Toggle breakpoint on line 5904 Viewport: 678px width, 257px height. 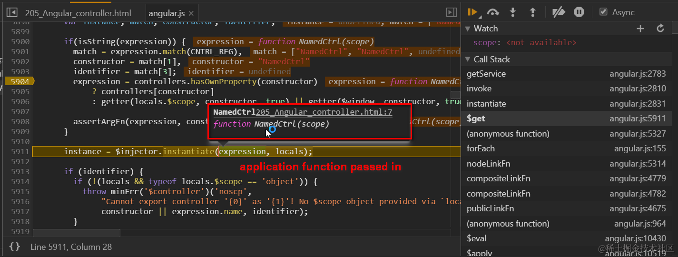pyautogui.click(x=19, y=81)
